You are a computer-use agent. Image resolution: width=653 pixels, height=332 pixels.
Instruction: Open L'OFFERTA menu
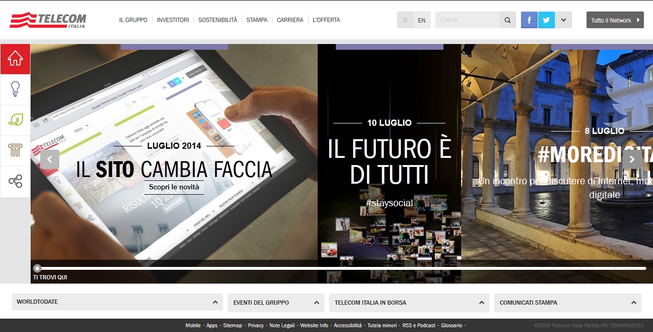tap(326, 20)
